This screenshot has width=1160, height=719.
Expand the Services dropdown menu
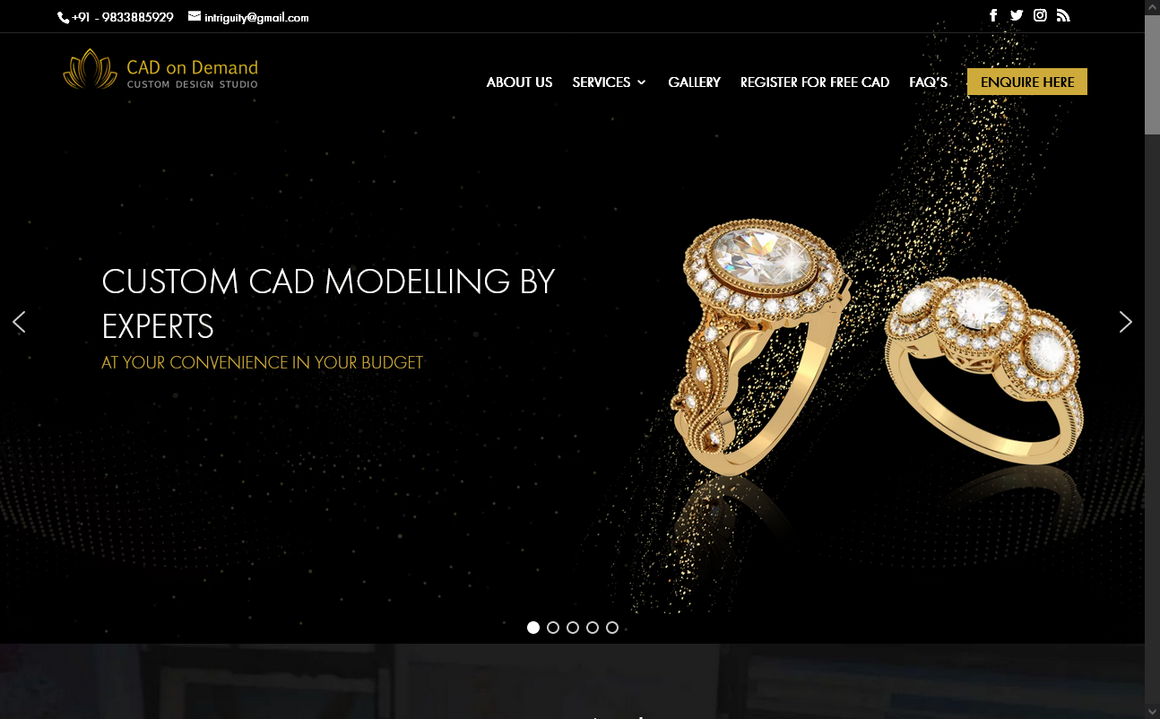[x=610, y=82]
